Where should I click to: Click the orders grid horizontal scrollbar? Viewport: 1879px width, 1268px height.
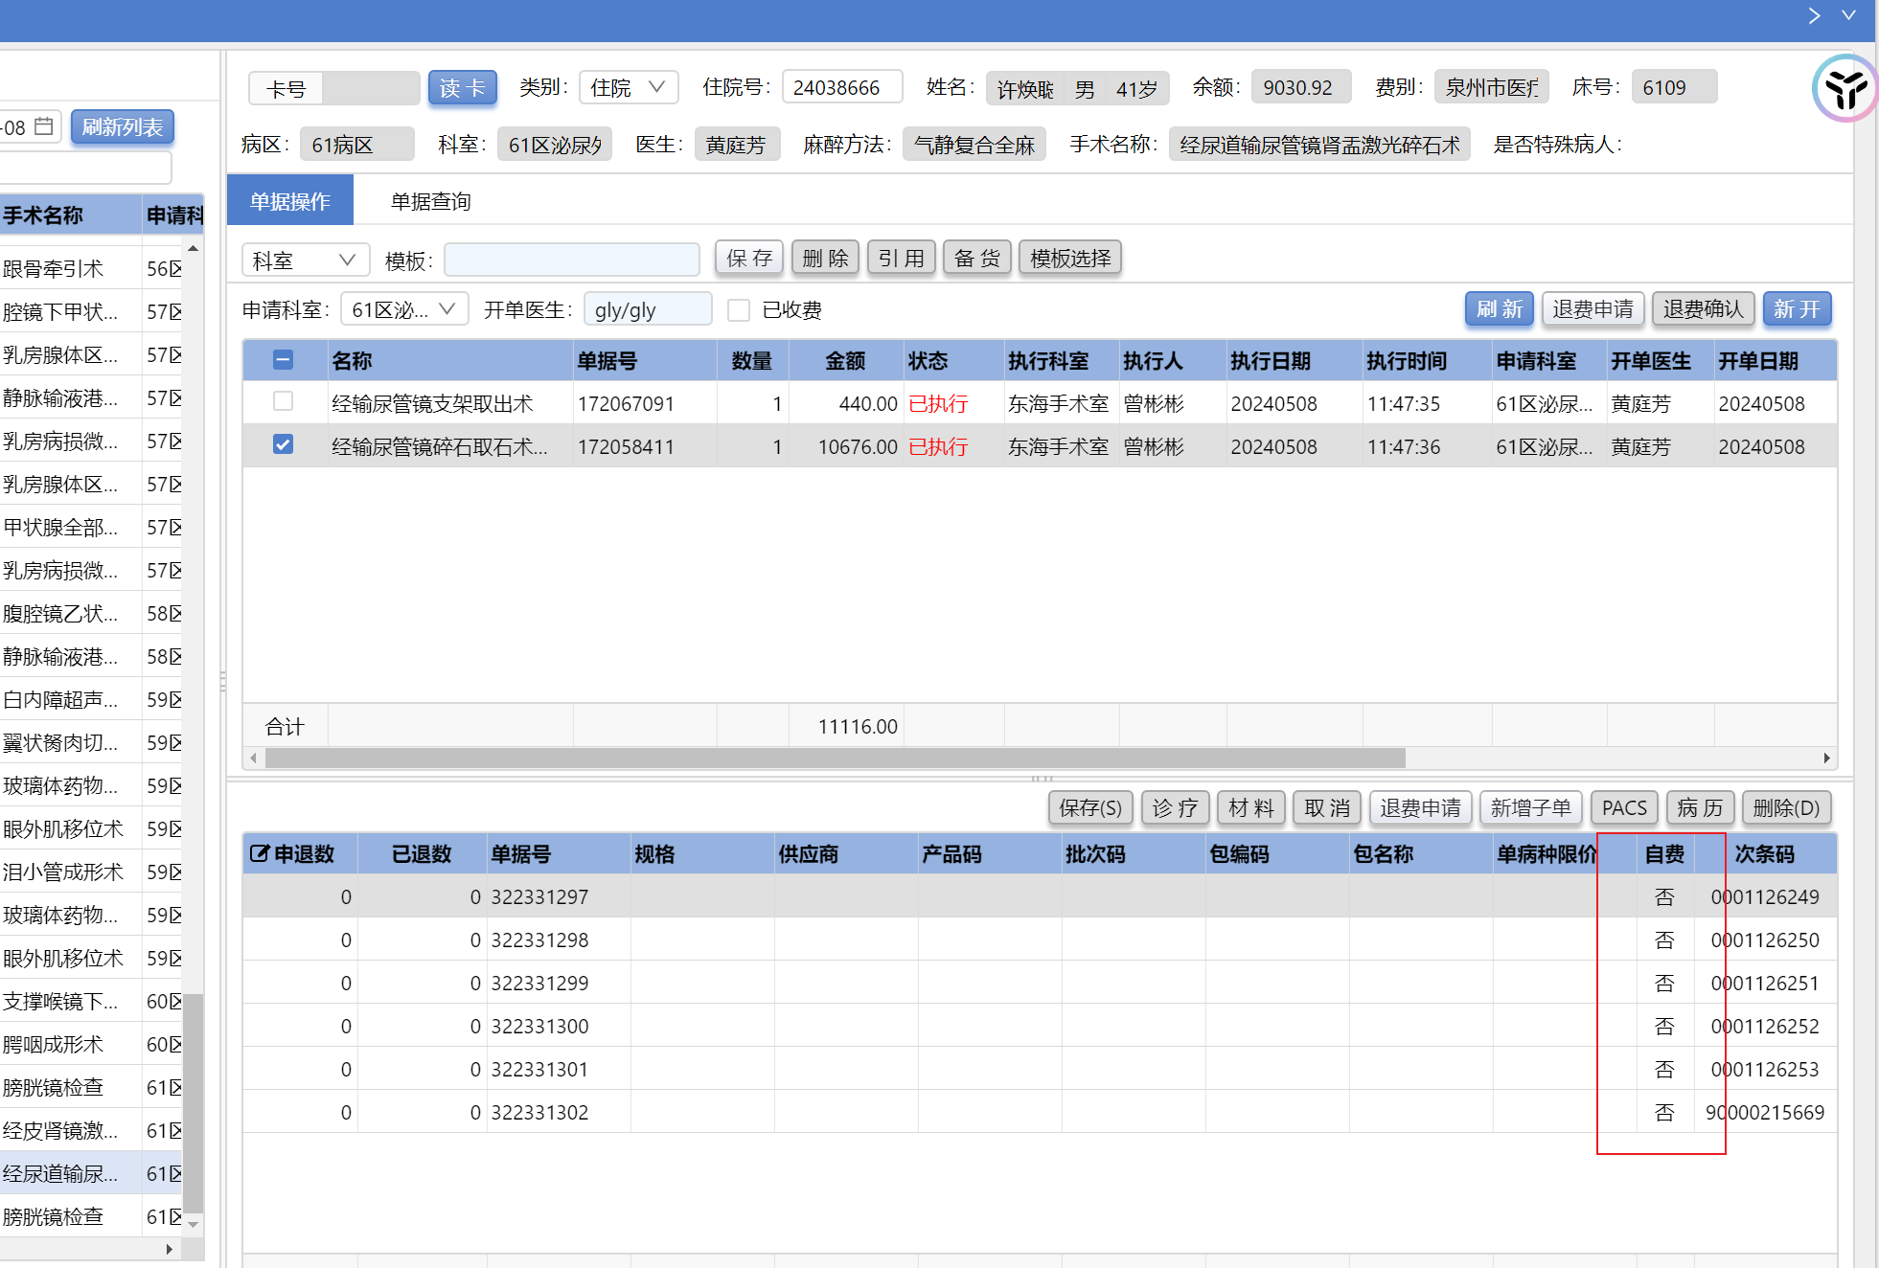point(834,758)
